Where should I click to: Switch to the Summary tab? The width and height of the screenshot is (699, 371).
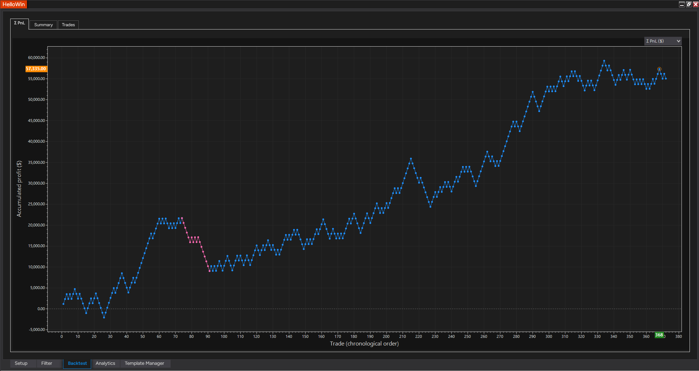43,25
